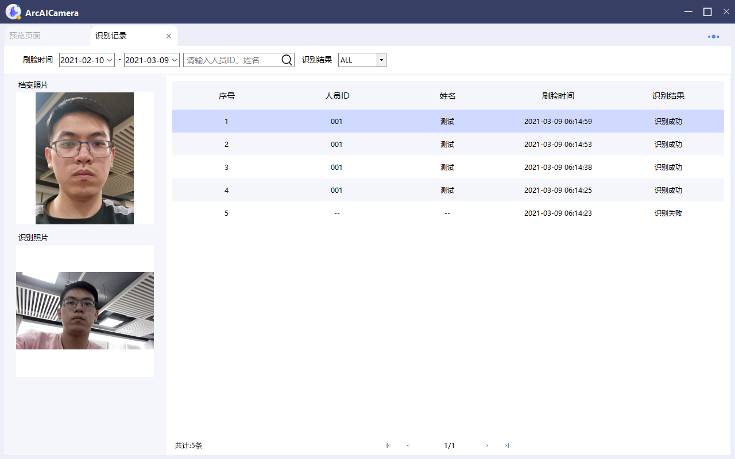The image size is (735, 459).
Task: Click 识别成功 result in row 2
Action: (x=668, y=144)
